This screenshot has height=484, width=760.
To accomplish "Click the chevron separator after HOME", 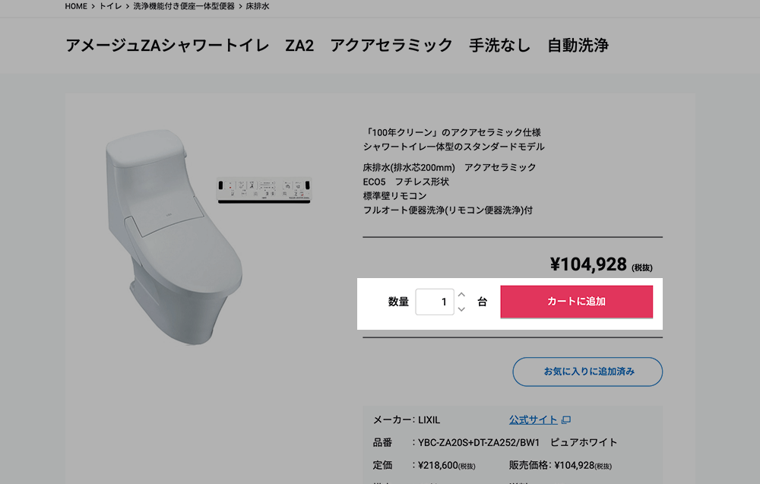I will tap(93, 6).
